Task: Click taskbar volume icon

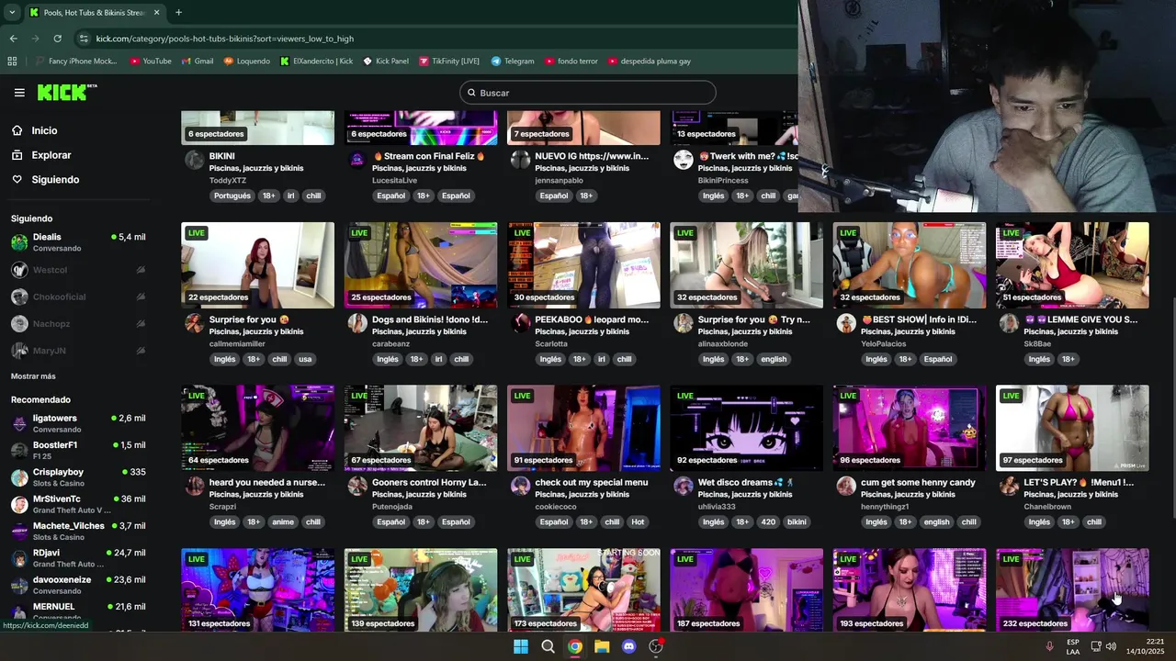Action: point(1112,646)
